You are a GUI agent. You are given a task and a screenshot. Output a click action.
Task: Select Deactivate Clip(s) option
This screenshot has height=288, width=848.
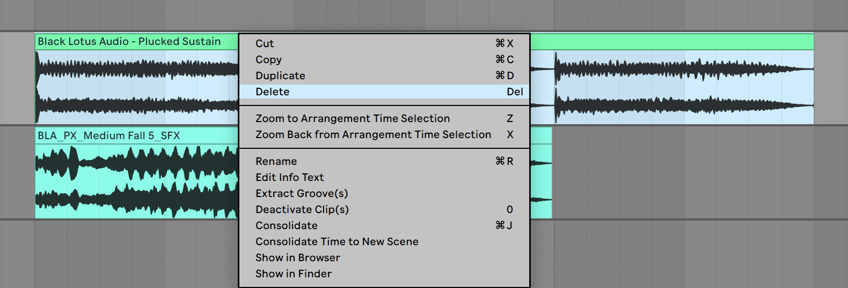coord(384,209)
